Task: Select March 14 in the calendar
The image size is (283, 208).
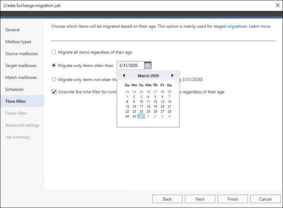Action: (169, 102)
